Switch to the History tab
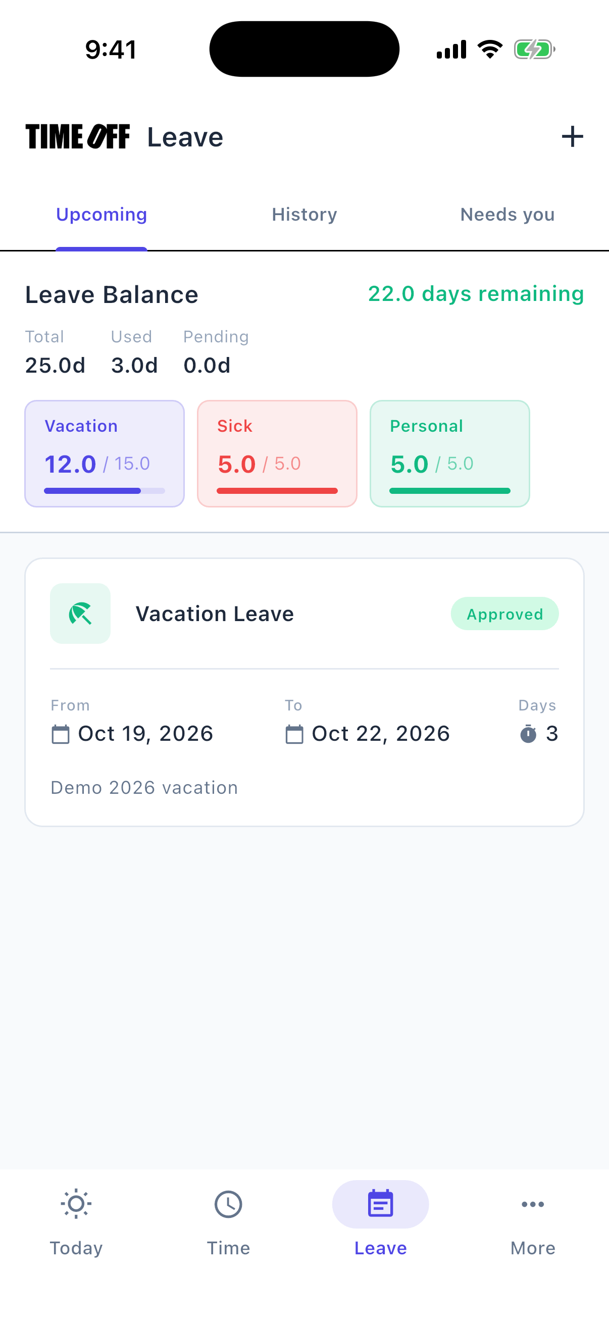 304,214
